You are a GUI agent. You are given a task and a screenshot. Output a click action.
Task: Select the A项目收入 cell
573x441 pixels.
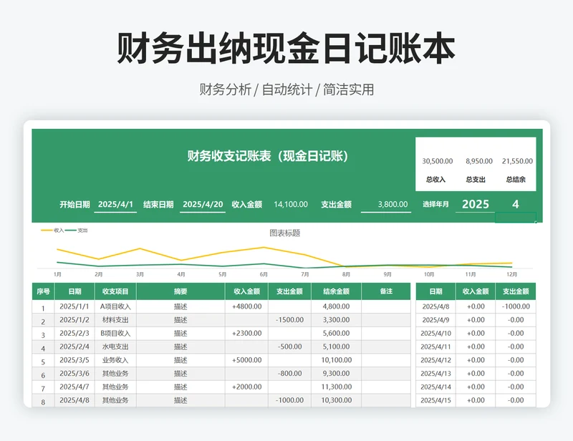coord(115,306)
